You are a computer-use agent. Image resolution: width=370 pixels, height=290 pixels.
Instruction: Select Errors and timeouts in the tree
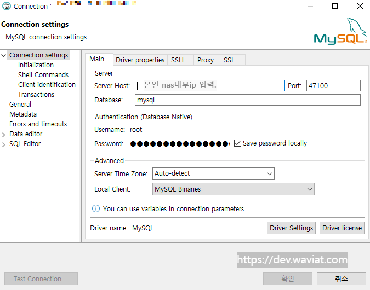point(38,124)
